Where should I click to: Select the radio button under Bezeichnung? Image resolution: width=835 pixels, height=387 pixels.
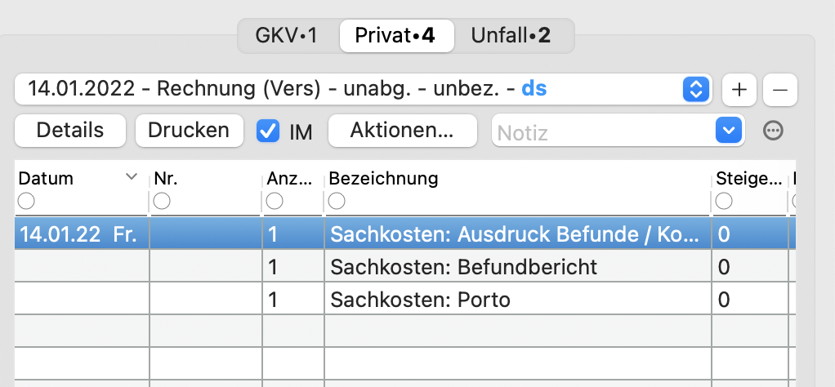(x=337, y=201)
